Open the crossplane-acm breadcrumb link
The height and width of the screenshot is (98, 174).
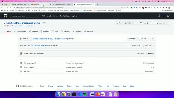(60, 39)
